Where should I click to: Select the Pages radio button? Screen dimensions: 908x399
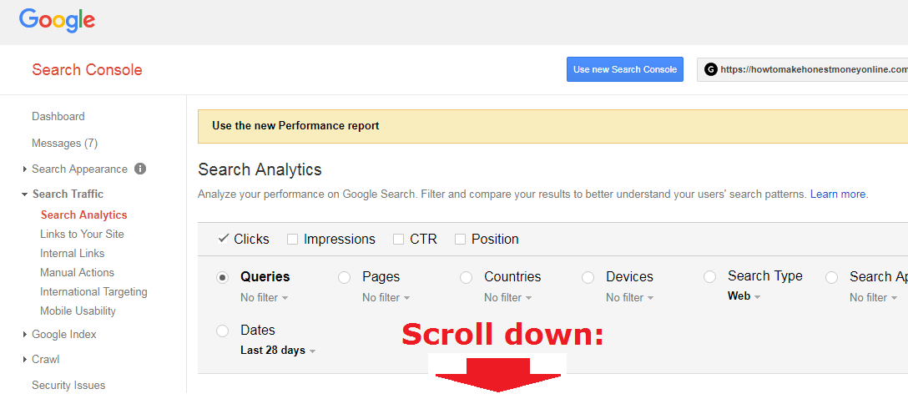[345, 277]
